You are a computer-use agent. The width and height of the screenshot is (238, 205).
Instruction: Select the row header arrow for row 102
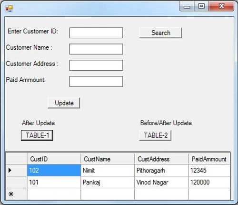click(x=16, y=170)
